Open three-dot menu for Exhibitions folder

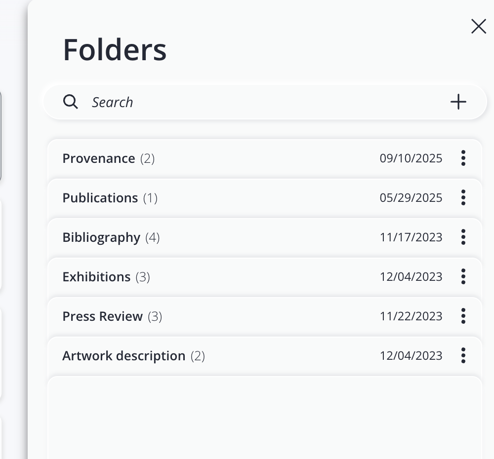(463, 276)
